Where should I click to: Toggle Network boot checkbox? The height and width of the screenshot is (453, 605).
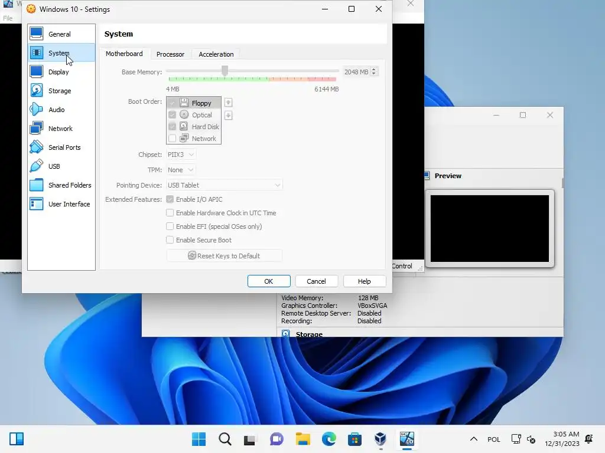click(x=172, y=138)
